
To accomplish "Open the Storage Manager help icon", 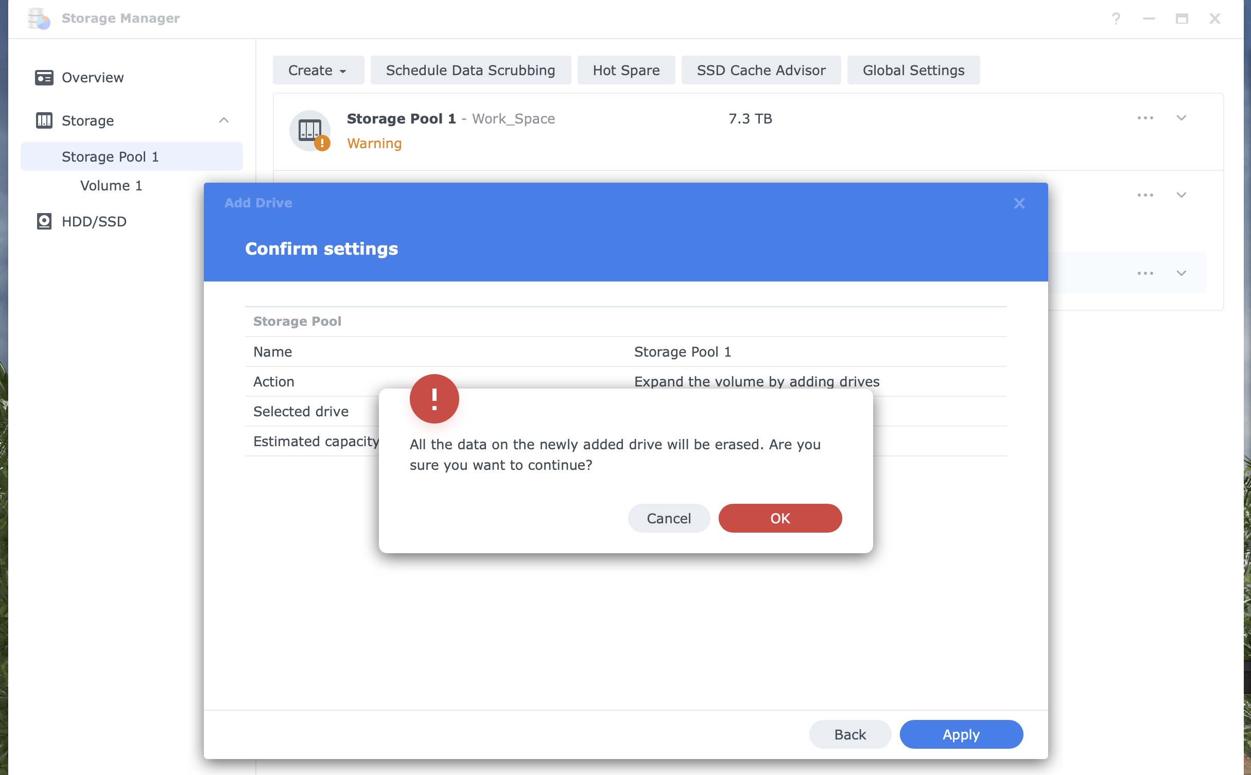I will [x=1116, y=19].
